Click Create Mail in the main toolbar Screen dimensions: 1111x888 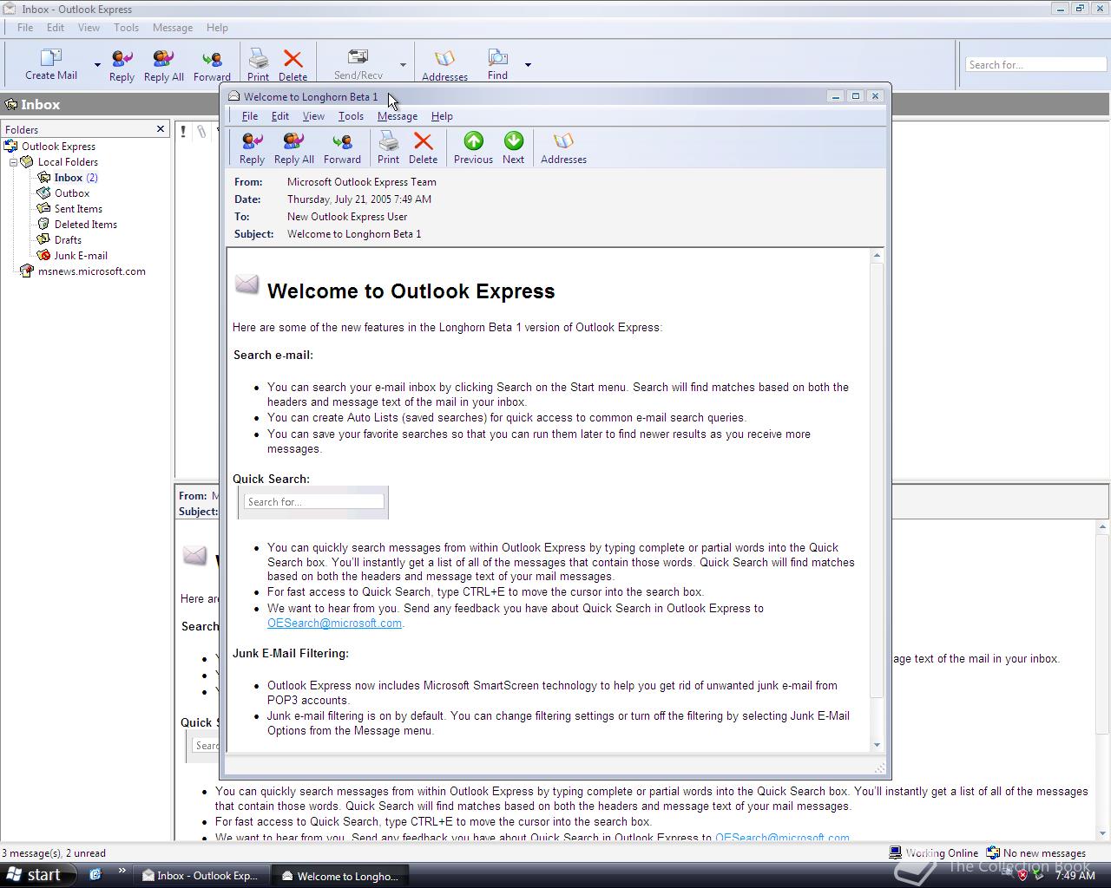tap(51, 64)
